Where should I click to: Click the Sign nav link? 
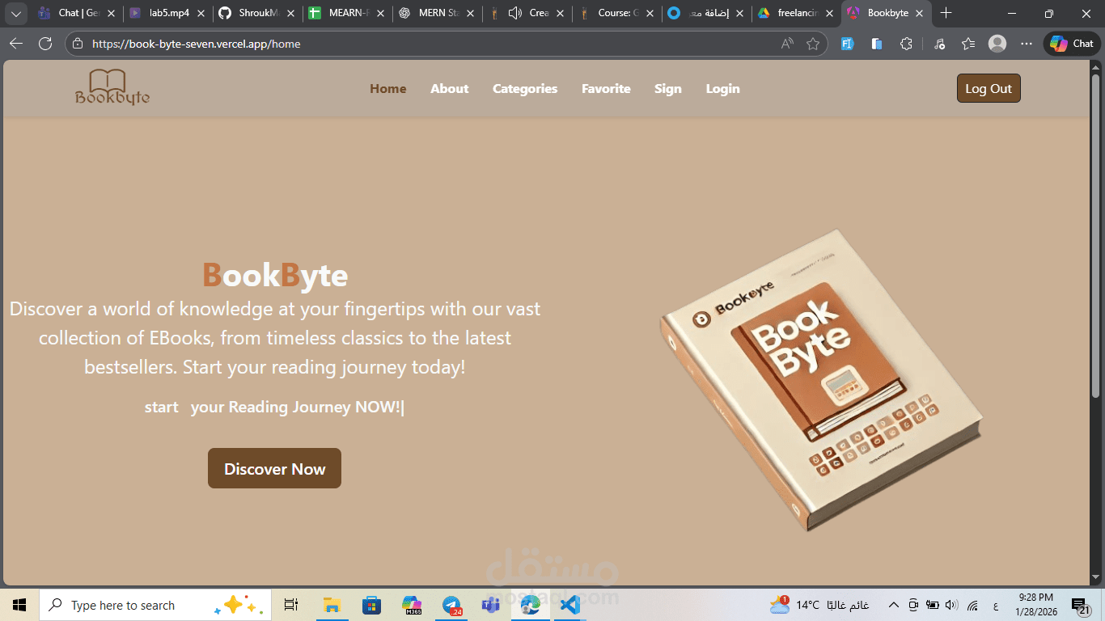coord(668,89)
